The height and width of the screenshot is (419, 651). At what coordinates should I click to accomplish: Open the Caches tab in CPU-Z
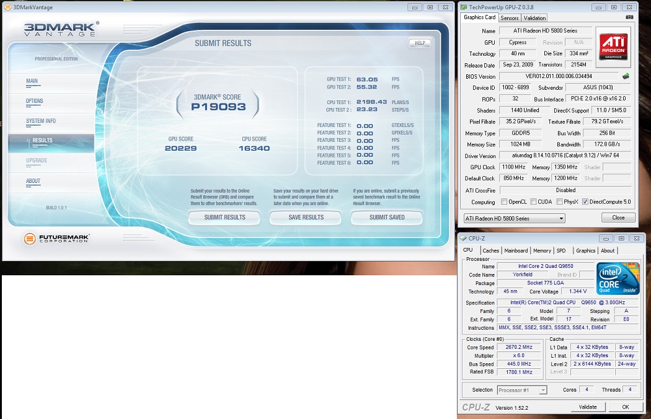tap(491, 250)
